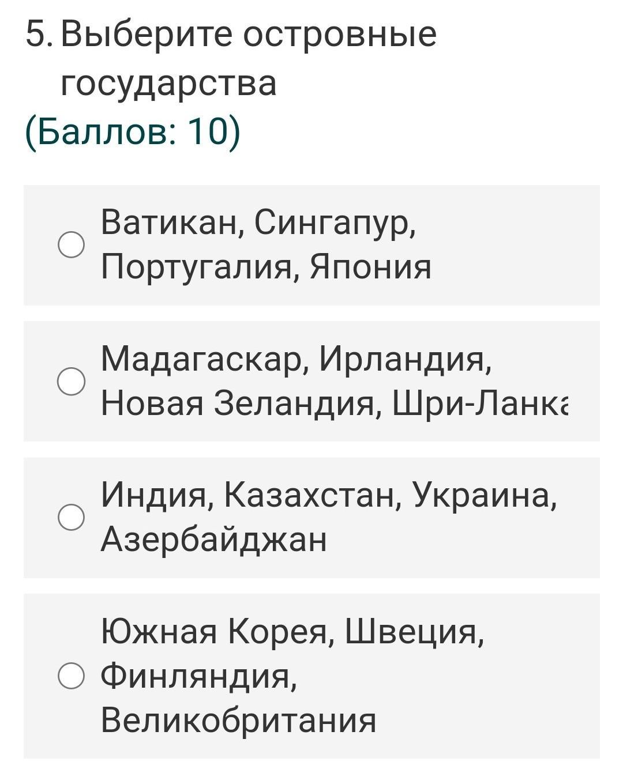Choose the Мадагаскар, Ирландия radio button
This screenshot has width=623, height=773.
point(71,382)
